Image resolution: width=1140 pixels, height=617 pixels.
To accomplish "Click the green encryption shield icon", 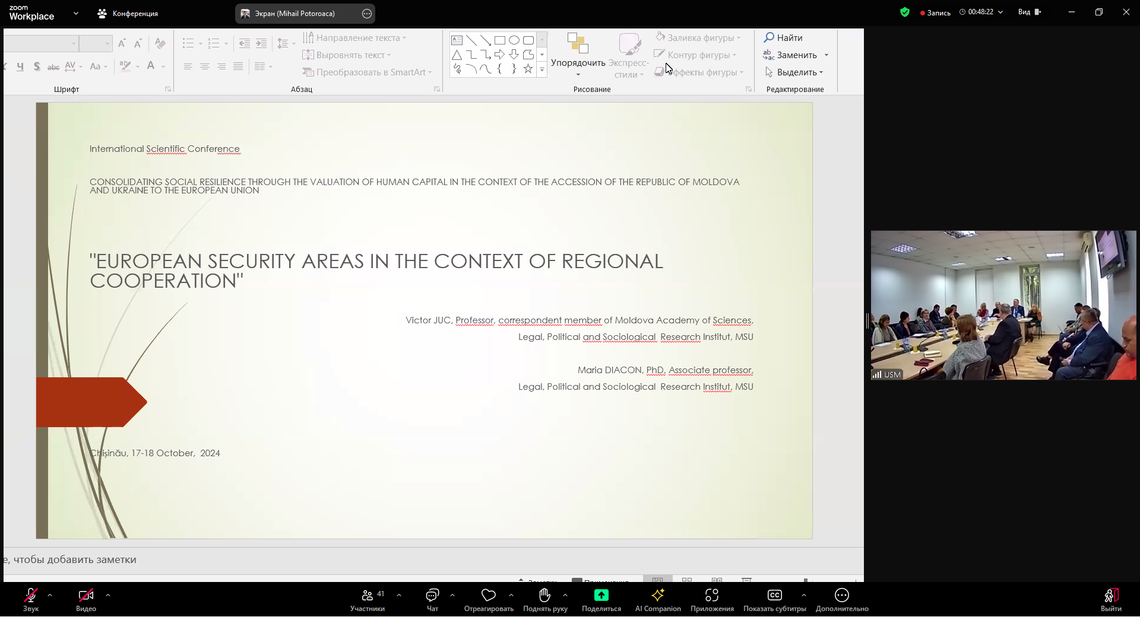I will click(x=905, y=12).
